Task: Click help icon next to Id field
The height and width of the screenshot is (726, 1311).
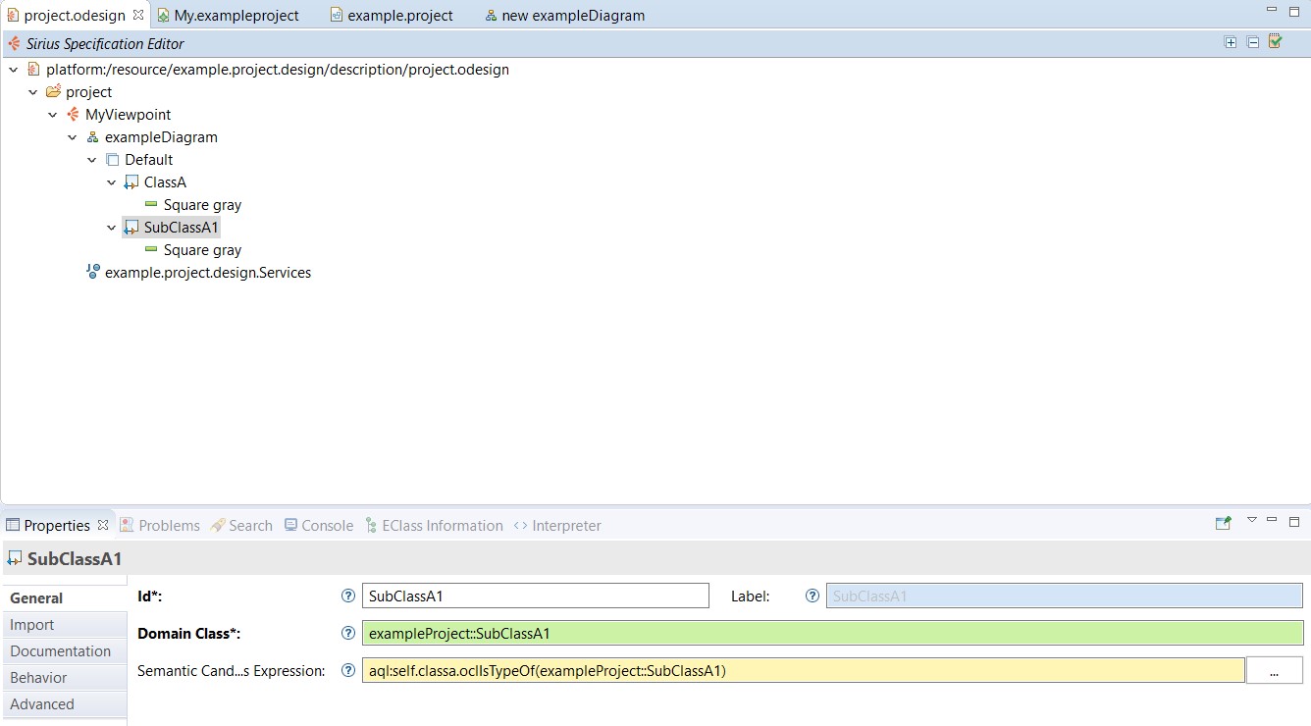Action: click(347, 596)
